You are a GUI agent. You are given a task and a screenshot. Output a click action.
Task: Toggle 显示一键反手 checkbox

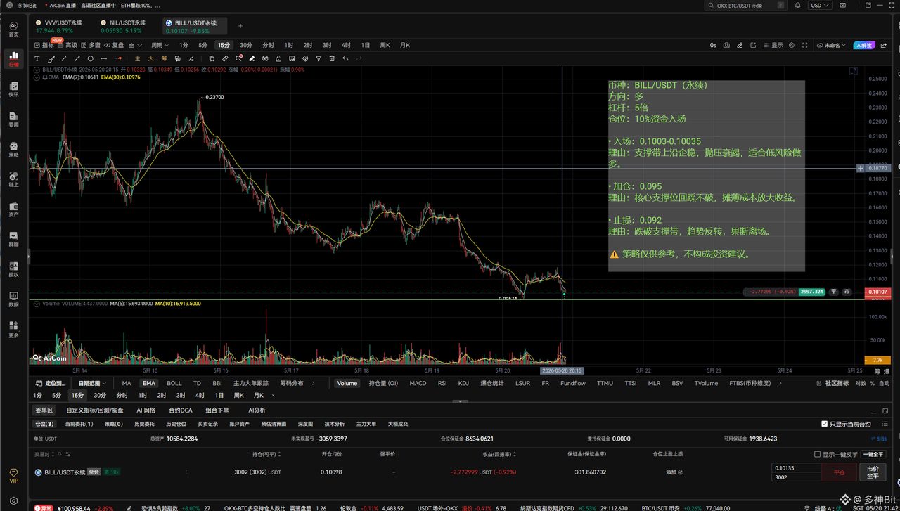[817, 454]
